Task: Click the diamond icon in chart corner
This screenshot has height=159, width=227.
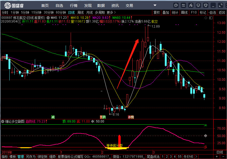Action: point(206,18)
